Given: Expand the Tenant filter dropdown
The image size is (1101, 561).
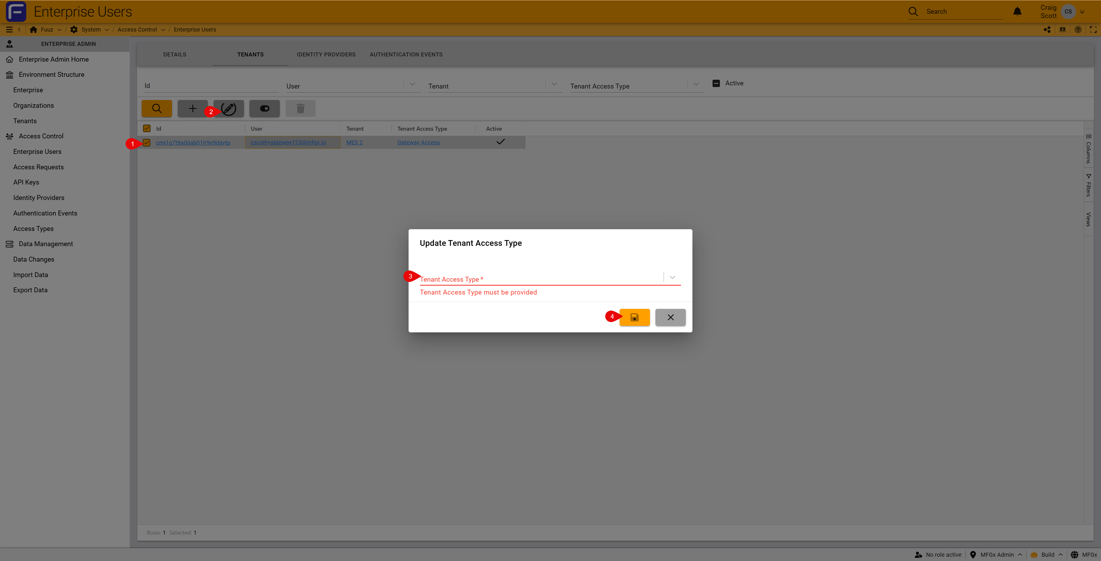Looking at the screenshot, I should [x=554, y=84].
